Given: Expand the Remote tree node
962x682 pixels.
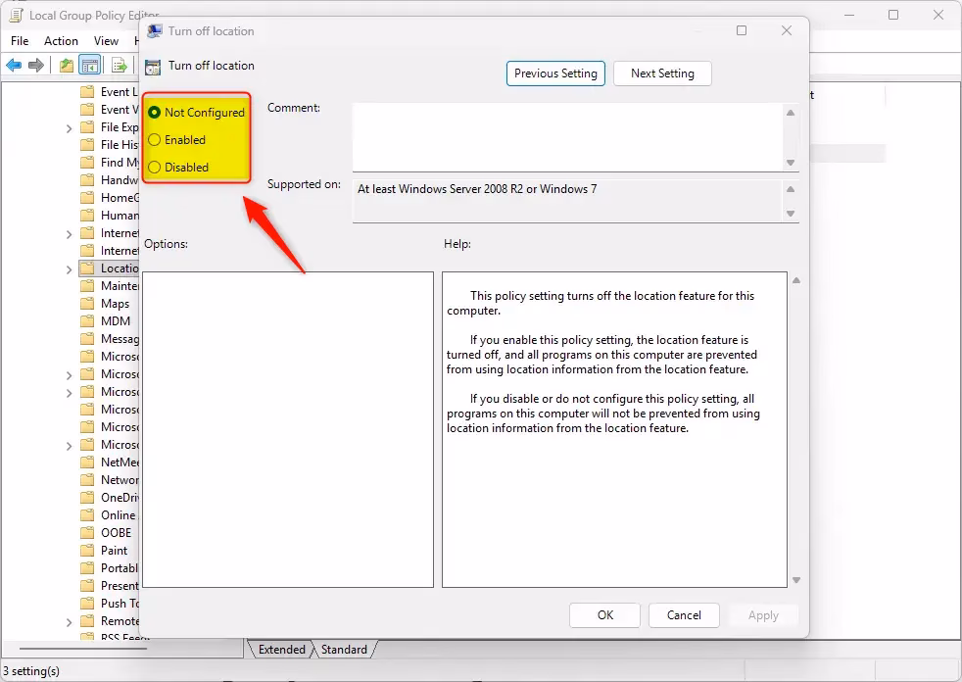Looking at the screenshot, I should click(69, 622).
